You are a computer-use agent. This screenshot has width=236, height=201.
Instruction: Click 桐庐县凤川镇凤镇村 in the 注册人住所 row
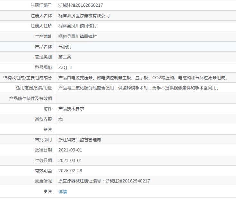(77, 26)
